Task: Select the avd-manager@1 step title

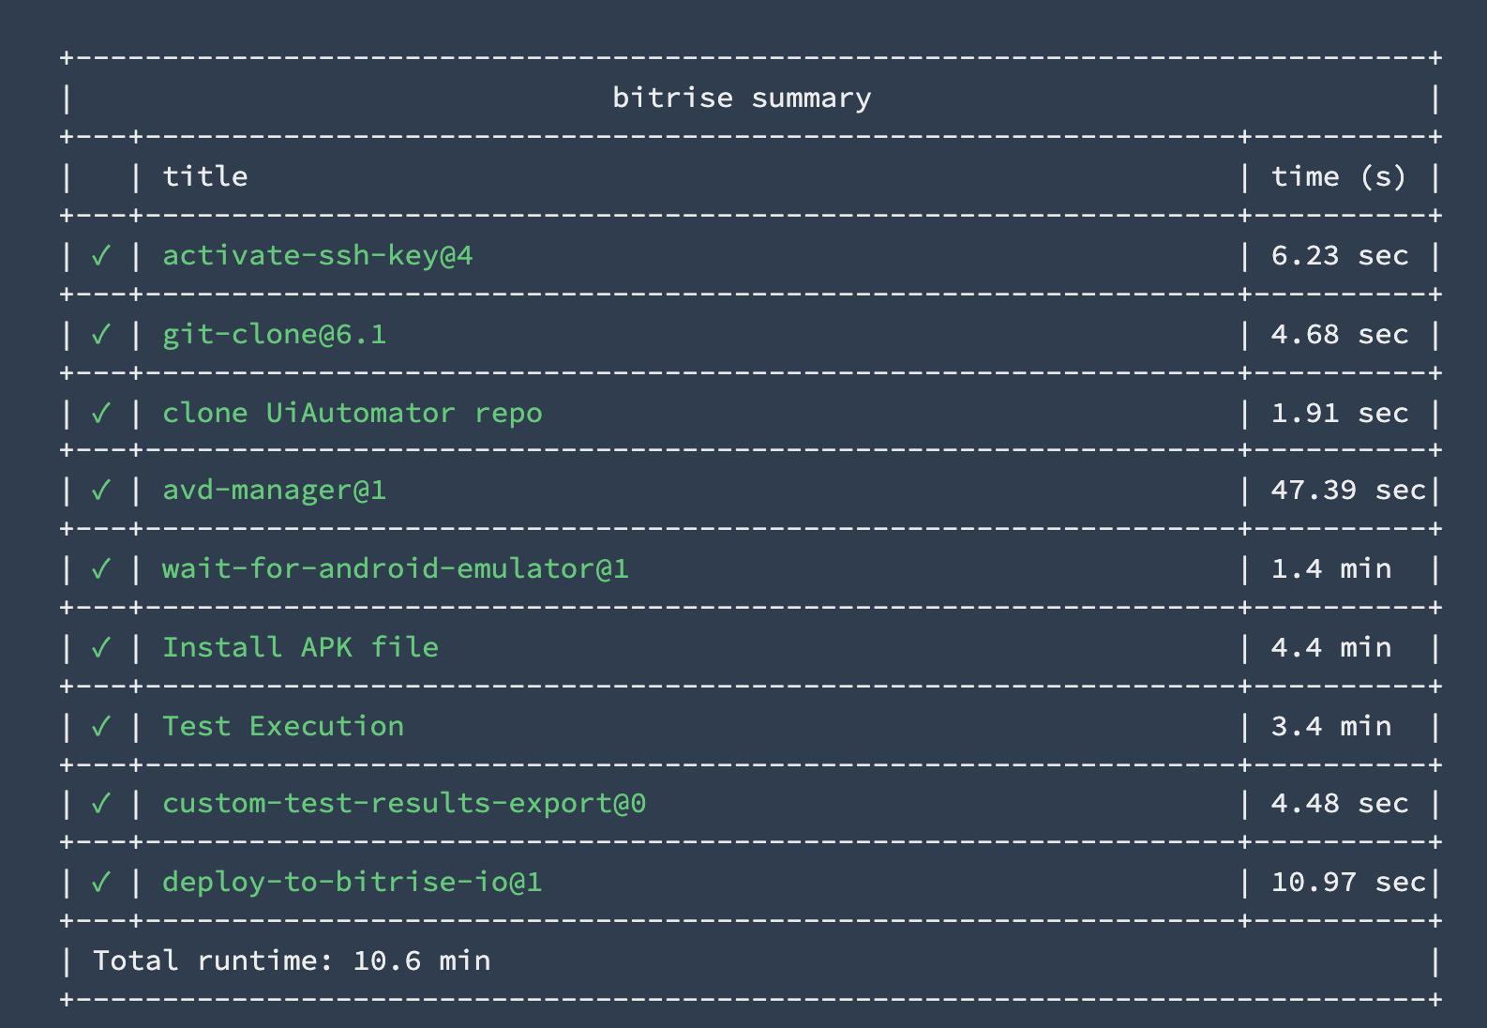Action: coord(274,490)
